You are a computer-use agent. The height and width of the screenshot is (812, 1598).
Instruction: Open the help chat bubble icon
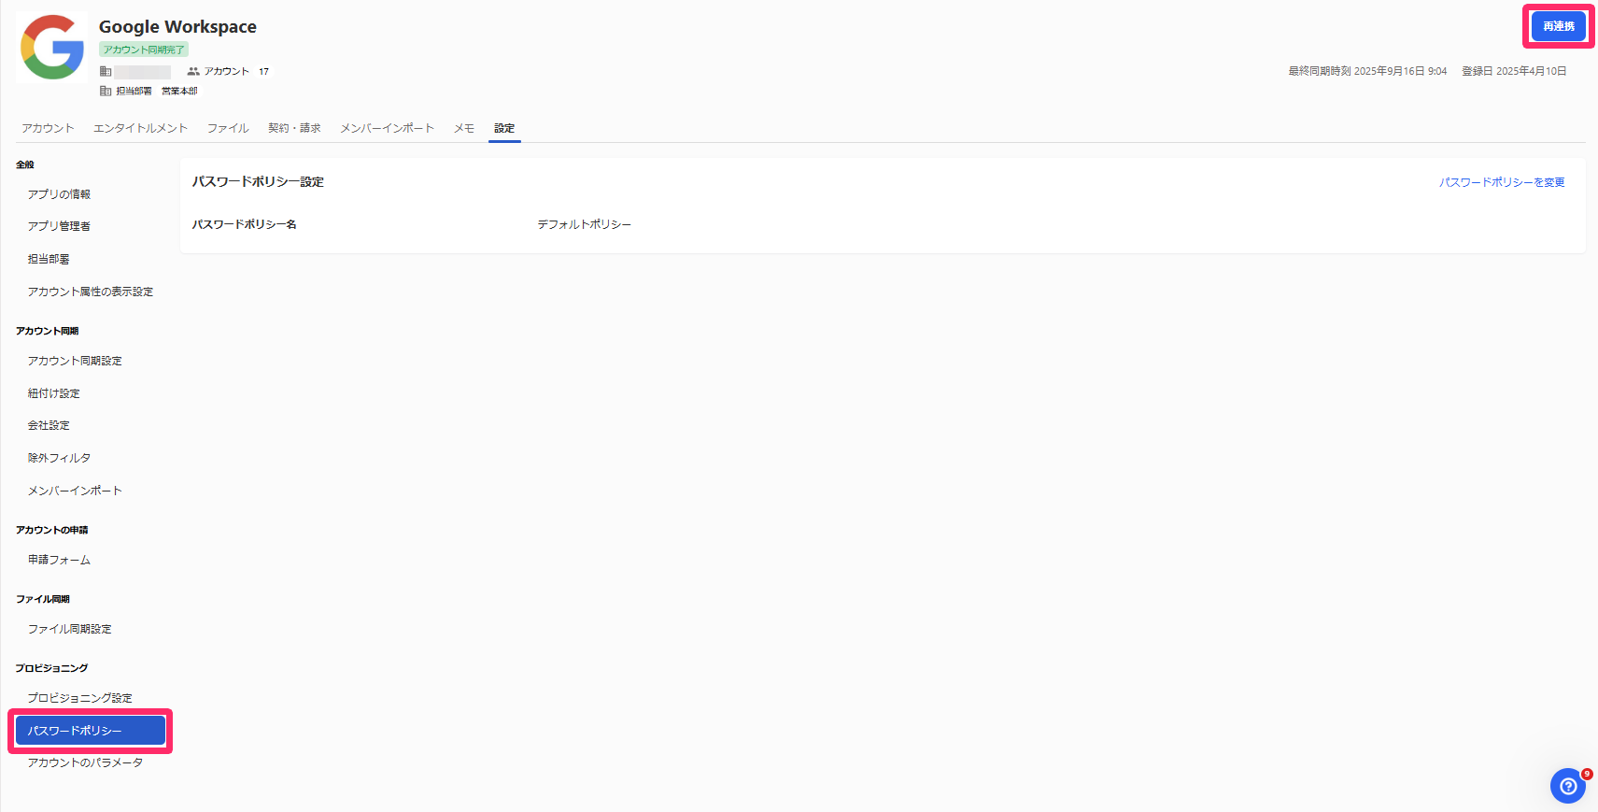click(1567, 786)
